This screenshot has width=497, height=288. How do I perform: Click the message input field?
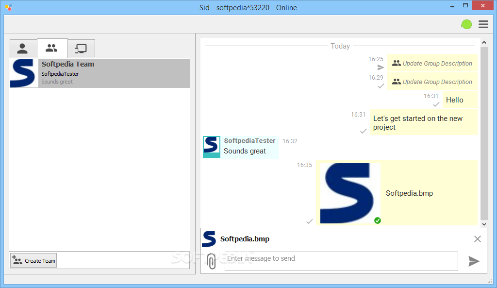point(341,261)
